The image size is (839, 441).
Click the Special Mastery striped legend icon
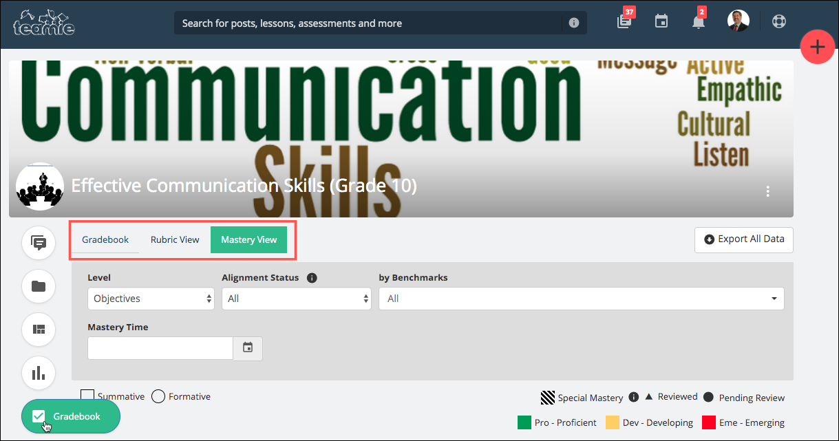pos(548,398)
